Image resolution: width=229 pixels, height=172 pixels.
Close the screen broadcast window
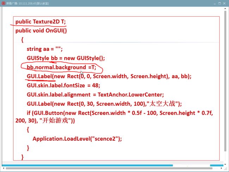[224, 4]
